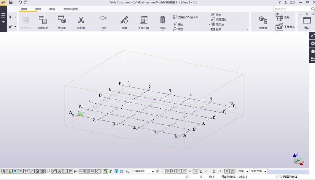
Task: Click the undo arrow in title bar
Action: (20, 2)
